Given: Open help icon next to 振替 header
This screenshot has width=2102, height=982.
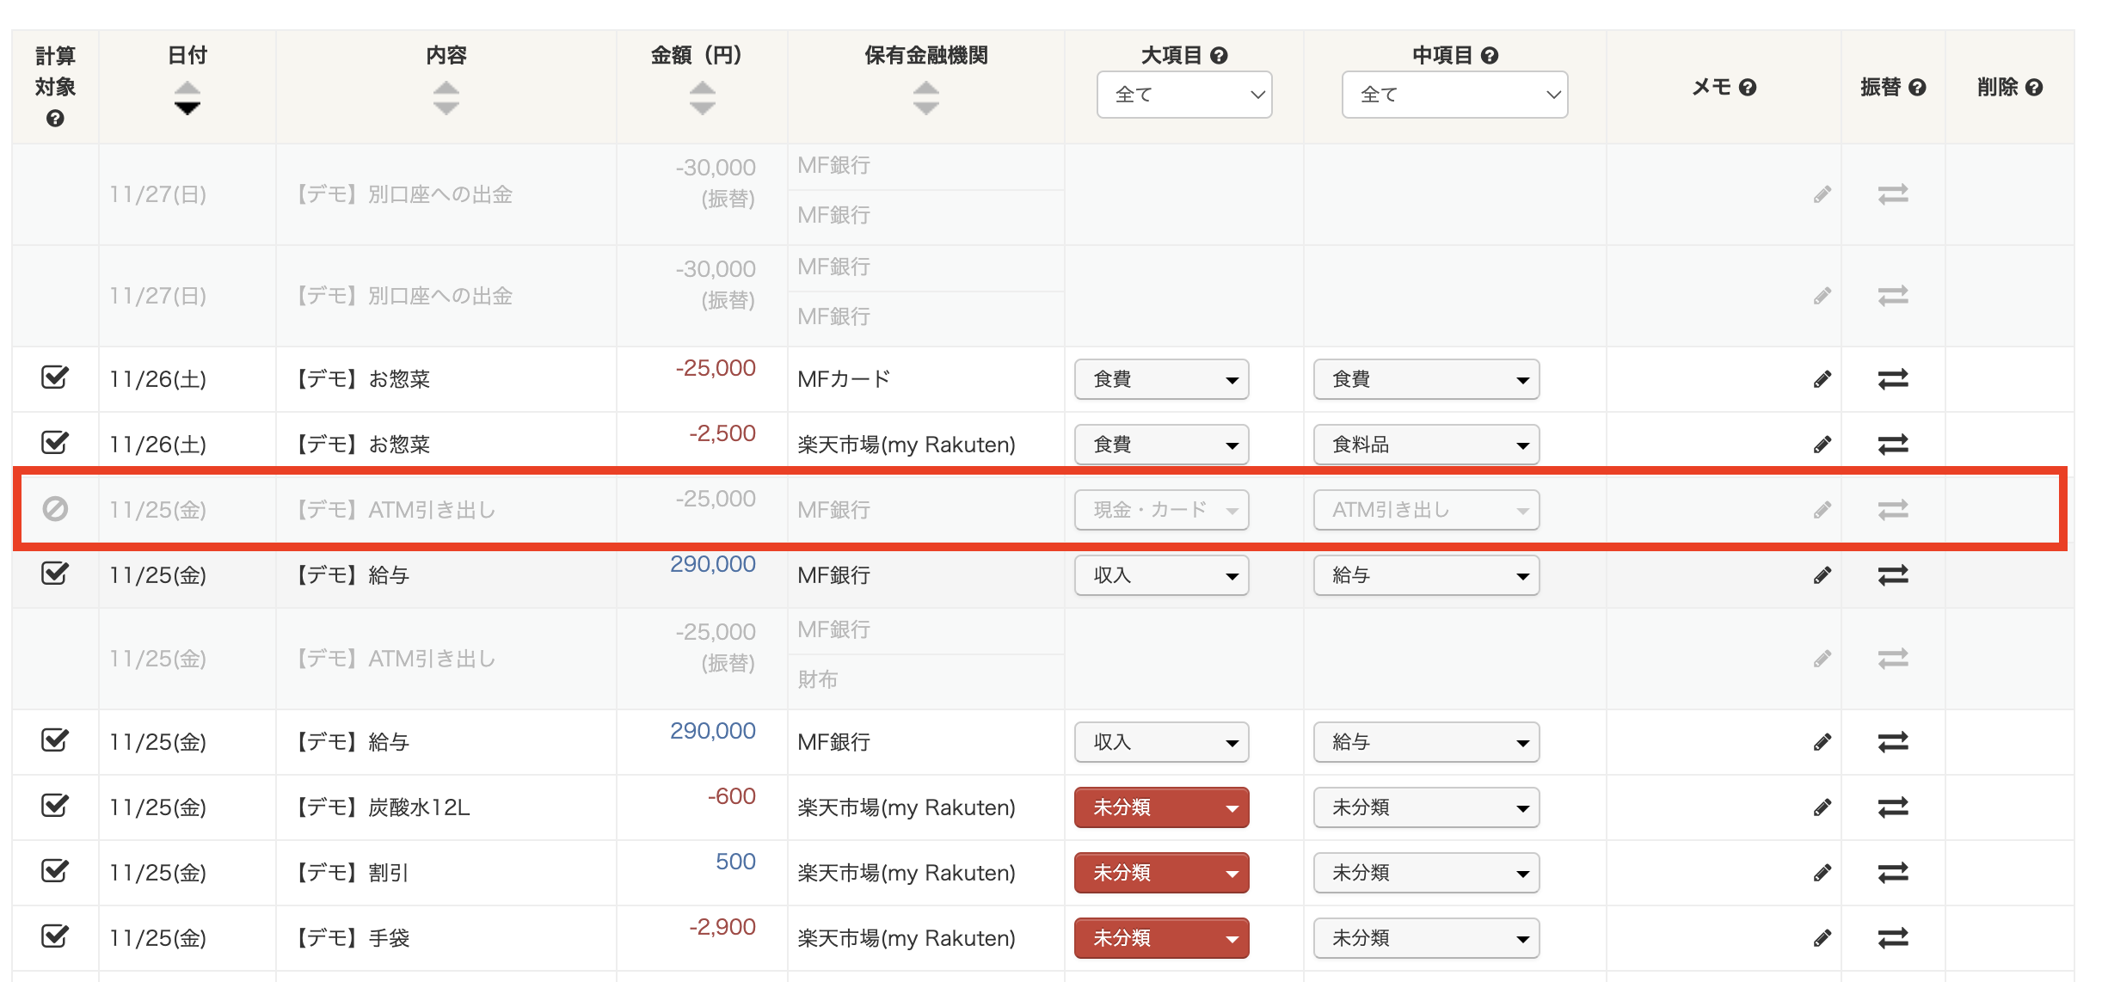Looking at the screenshot, I should pos(1917,87).
